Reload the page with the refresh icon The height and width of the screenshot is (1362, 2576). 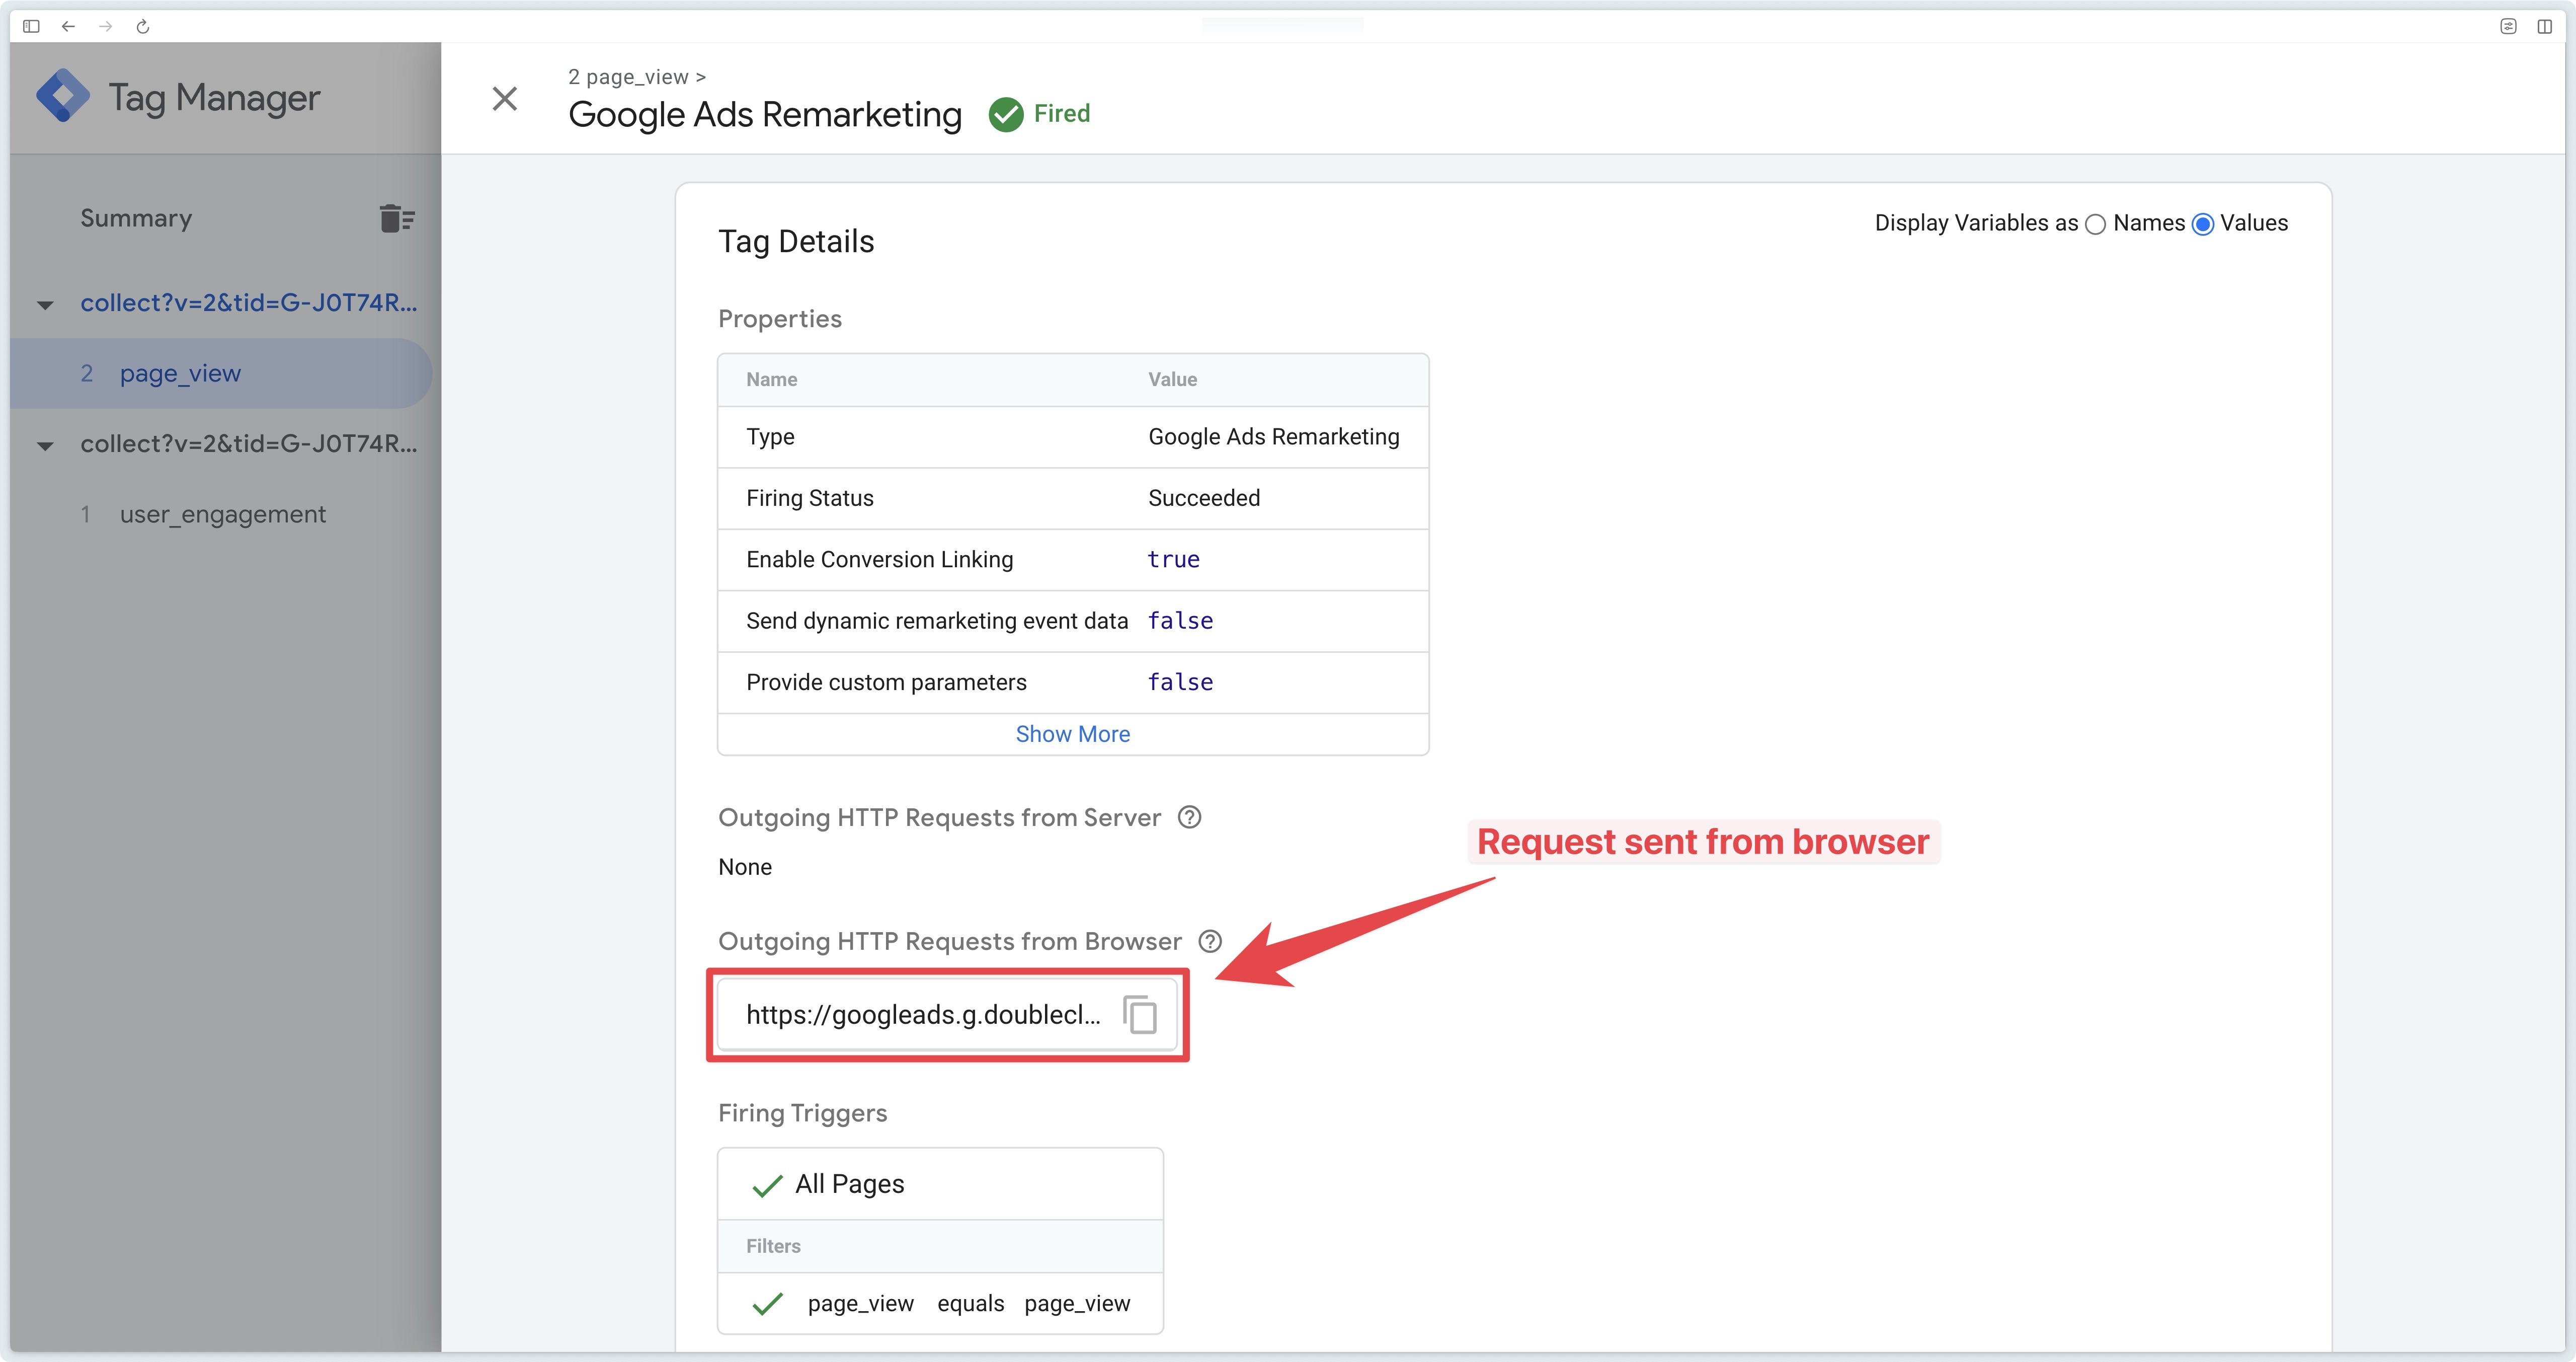click(x=143, y=26)
